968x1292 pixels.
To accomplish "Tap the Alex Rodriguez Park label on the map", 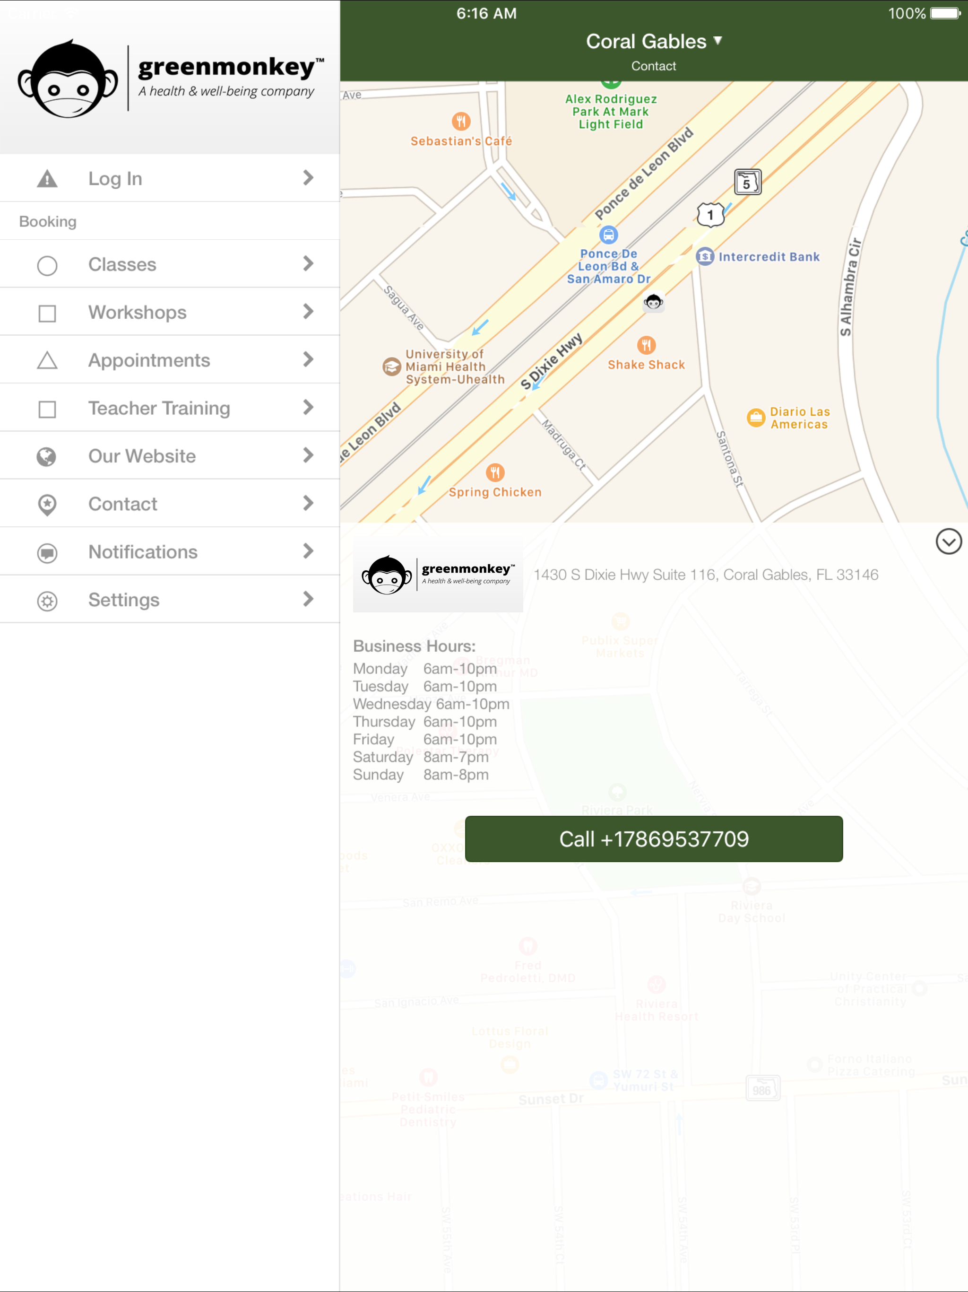I will (611, 112).
